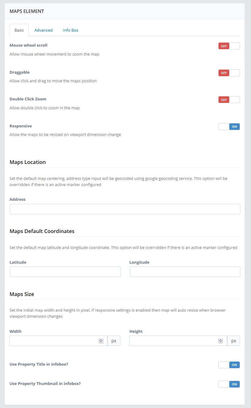The width and height of the screenshot is (251, 408).
Task: Click the Address input field
Action: pyautogui.click(x=125, y=209)
